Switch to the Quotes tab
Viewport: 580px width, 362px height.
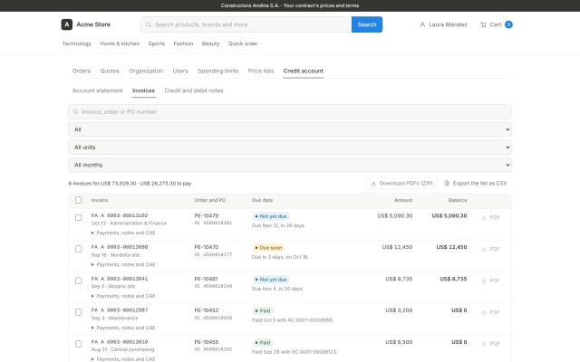click(110, 71)
